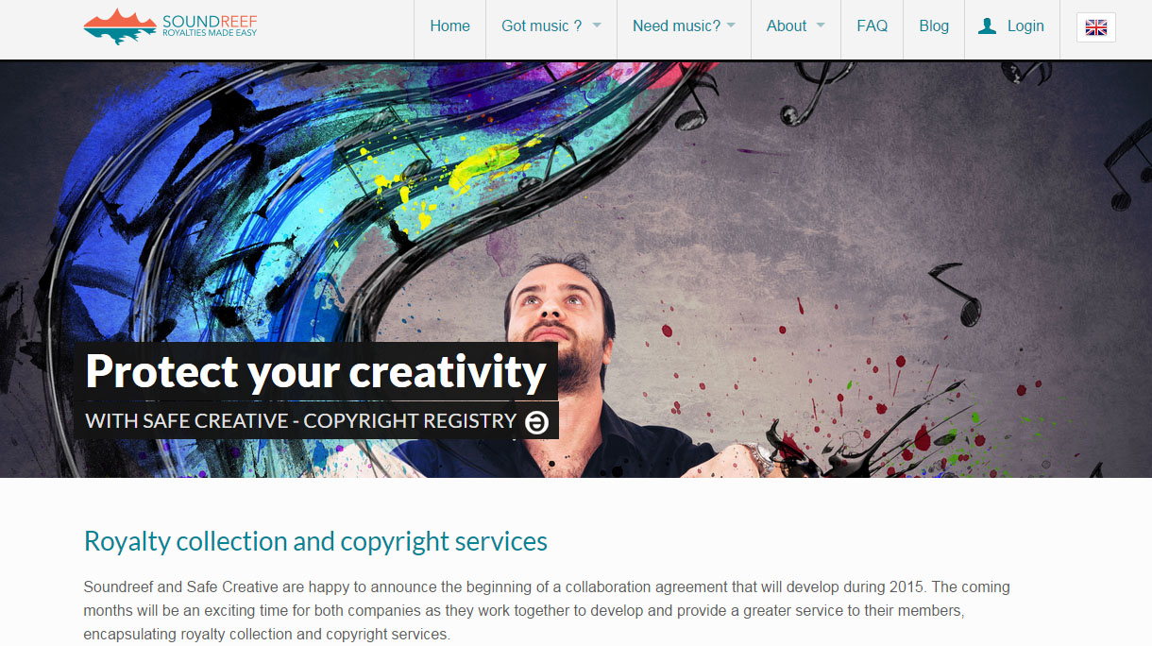Click the Login link

[x=1025, y=26]
